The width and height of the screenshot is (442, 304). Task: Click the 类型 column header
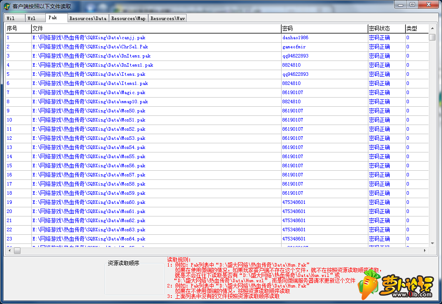click(417, 28)
